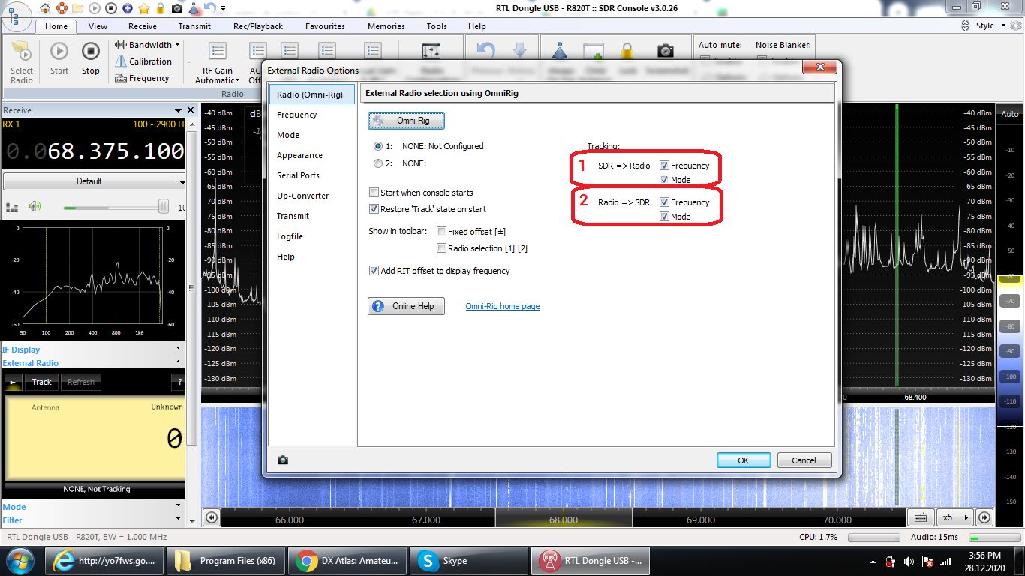The height and width of the screenshot is (576, 1025).
Task: Select Serial Ports in options list
Action: (x=298, y=175)
